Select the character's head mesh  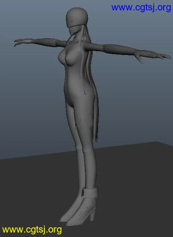[x=77, y=16]
